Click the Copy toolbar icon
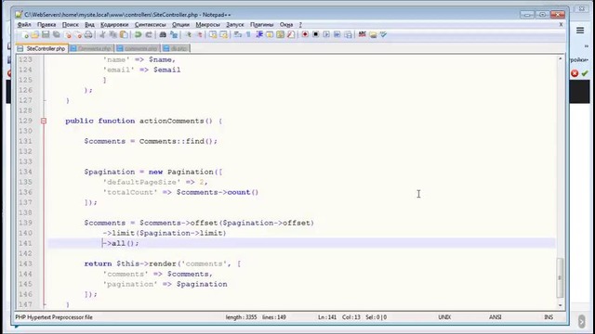This screenshot has height=334, width=595. (x=113, y=35)
